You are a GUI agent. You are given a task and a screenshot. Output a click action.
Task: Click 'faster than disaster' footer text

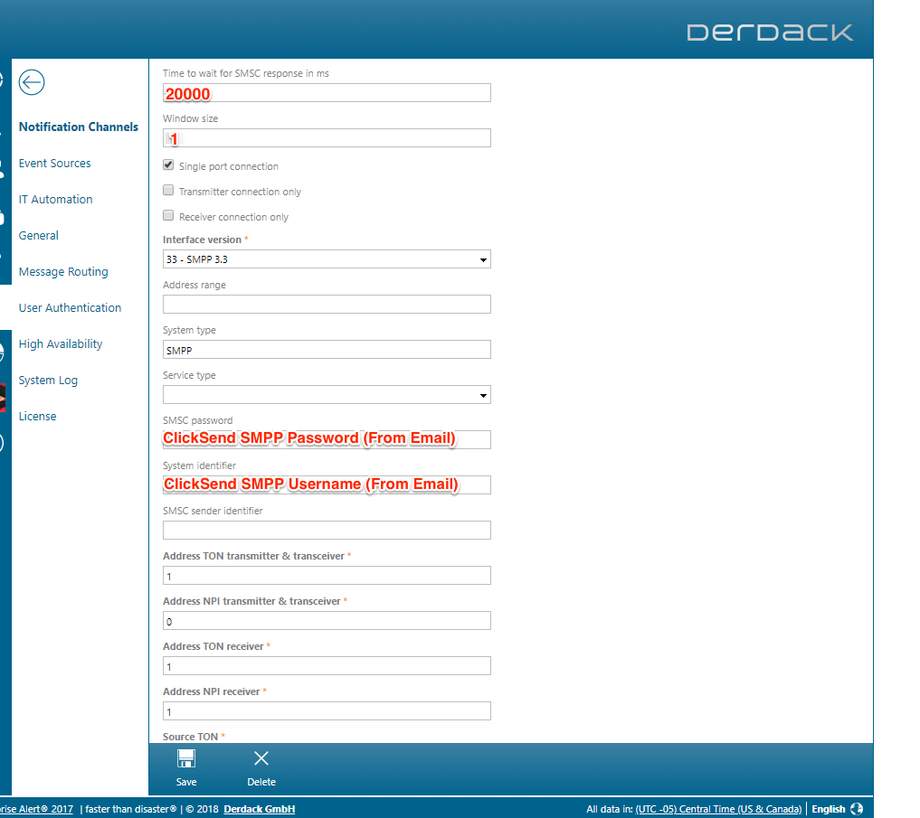(x=130, y=809)
